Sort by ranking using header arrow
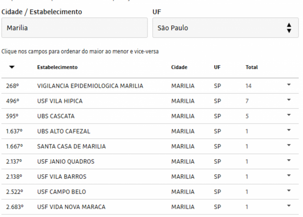This screenshot has width=303, height=217. 12,67
